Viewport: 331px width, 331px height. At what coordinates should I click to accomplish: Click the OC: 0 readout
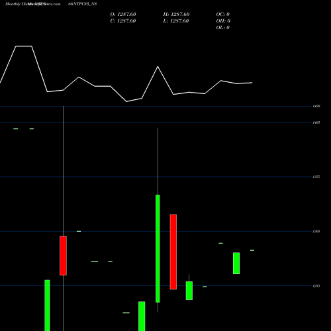(223, 15)
